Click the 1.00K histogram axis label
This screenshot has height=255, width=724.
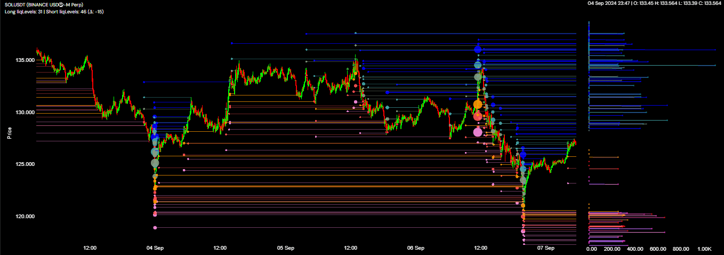[705, 249]
